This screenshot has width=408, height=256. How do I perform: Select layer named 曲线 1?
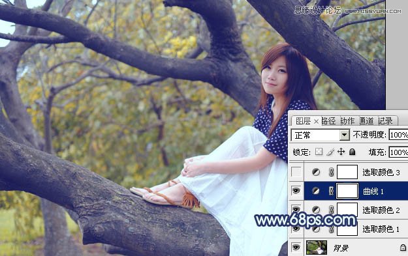pos(373,192)
